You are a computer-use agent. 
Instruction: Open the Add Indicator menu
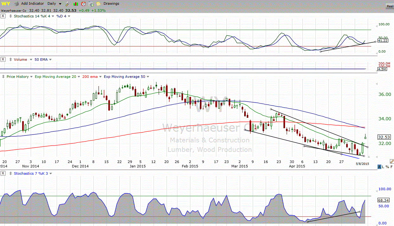pyautogui.click(x=32, y=4)
